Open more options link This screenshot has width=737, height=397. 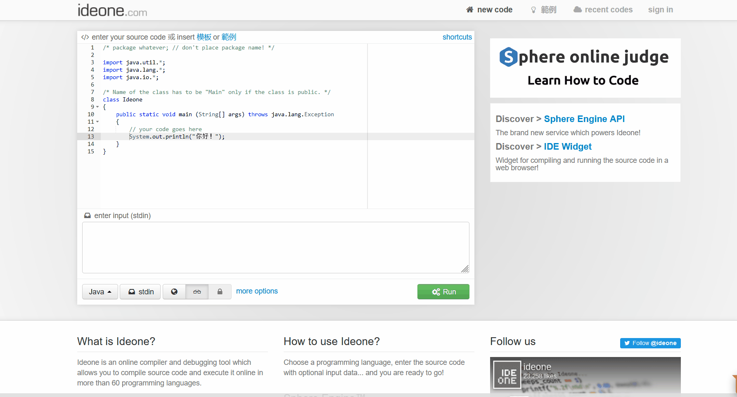[x=257, y=291]
